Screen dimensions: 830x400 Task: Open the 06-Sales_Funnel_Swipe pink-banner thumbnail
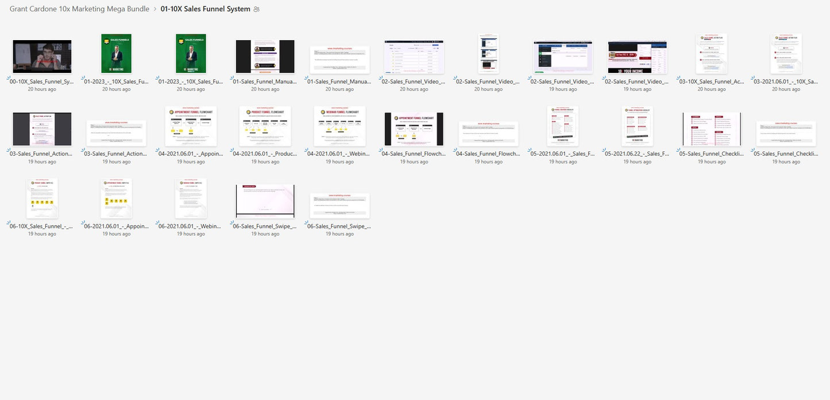coord(265,200)
